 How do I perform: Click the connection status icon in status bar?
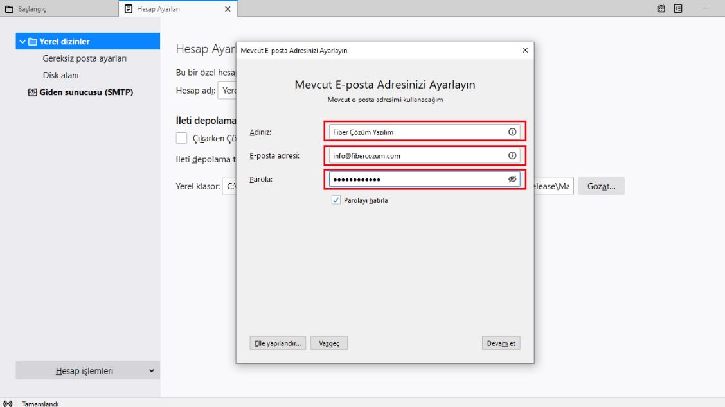tap(8, 403)
